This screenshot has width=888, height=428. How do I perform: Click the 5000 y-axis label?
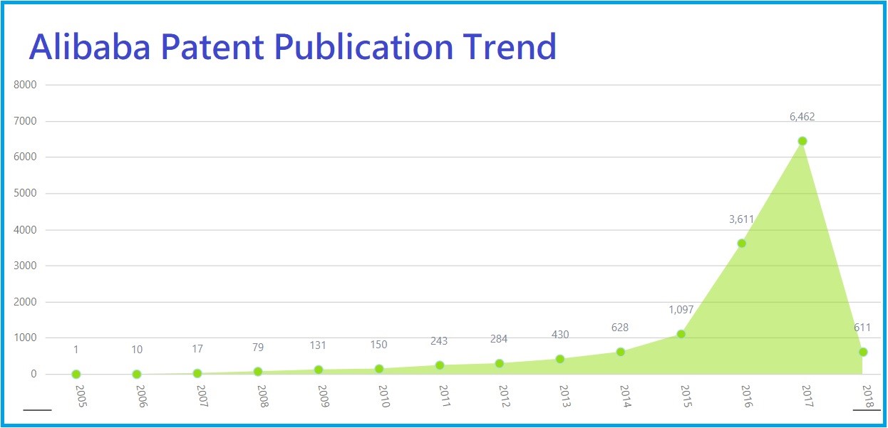tap(25, 194)
